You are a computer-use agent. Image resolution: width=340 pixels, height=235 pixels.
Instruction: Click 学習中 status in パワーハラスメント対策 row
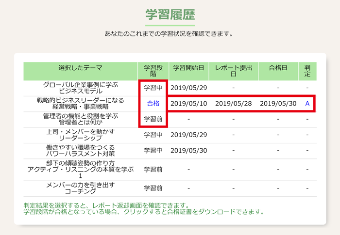pyautogui.click(x=153, y=151)
